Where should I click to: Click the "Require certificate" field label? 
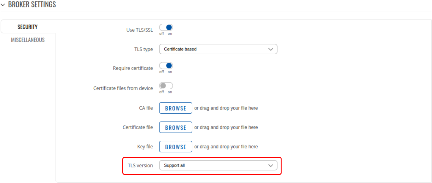click(133, 68)
